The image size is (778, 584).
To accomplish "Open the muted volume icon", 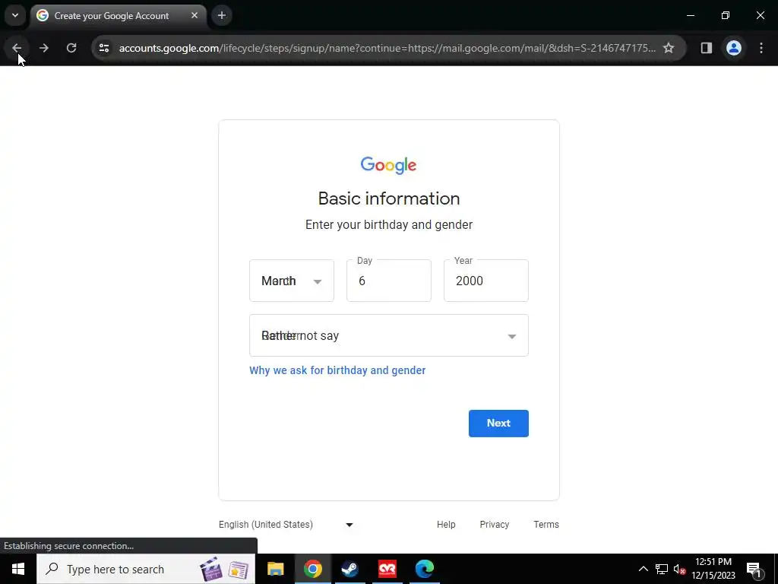I will pos(679,569).
